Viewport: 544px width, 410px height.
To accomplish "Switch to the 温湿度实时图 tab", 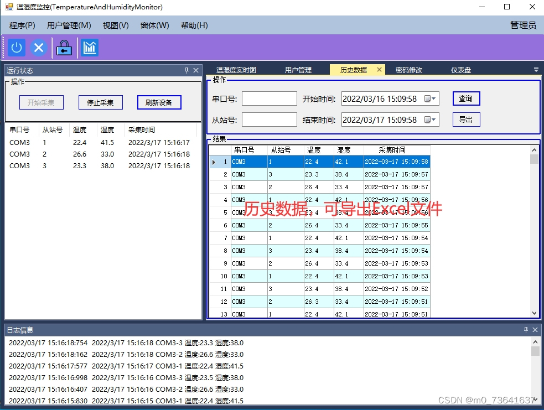I will (x=236, y=70).
